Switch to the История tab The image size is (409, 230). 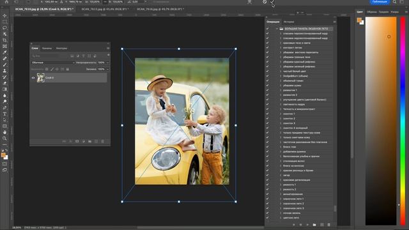coord(289,22)
